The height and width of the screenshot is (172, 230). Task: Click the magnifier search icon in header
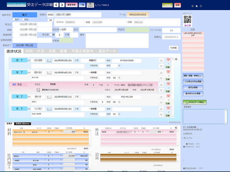pos(90,5)
